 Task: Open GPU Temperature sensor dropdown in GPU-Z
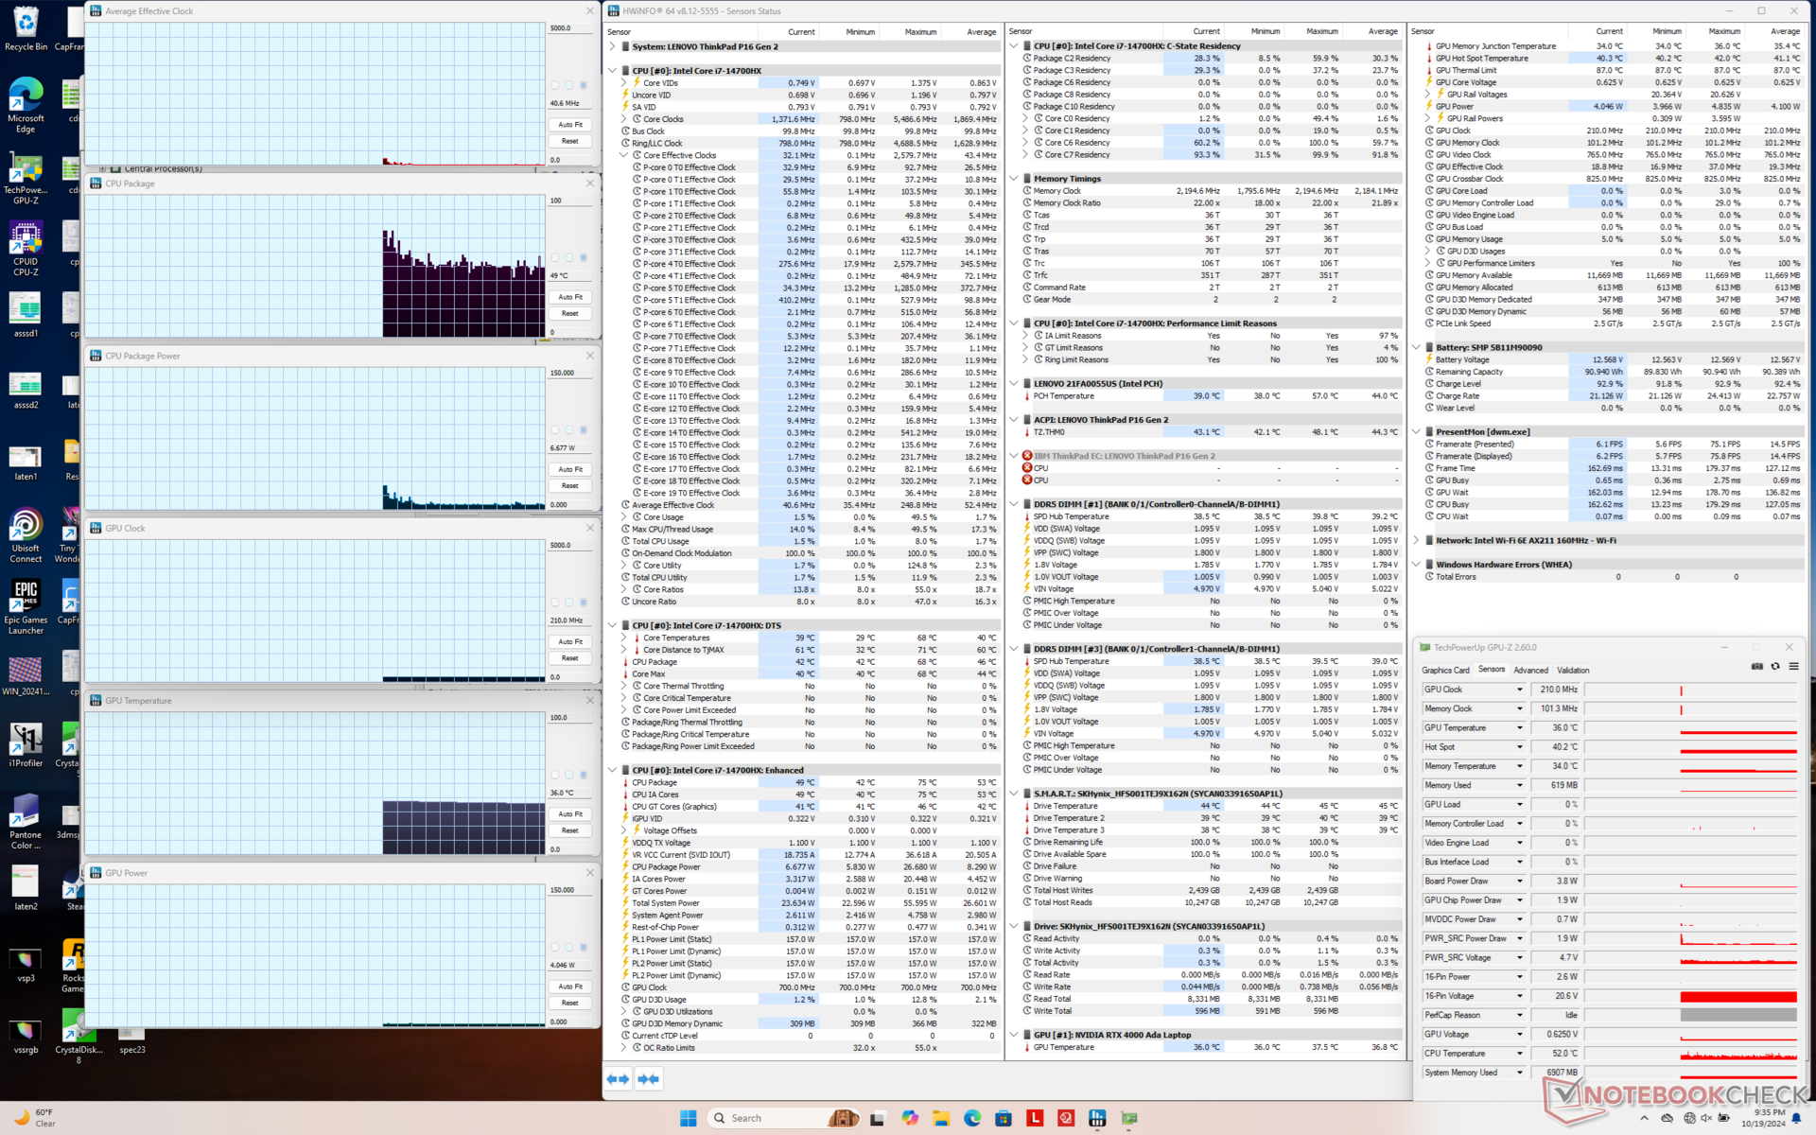[x=1519, y=728]
